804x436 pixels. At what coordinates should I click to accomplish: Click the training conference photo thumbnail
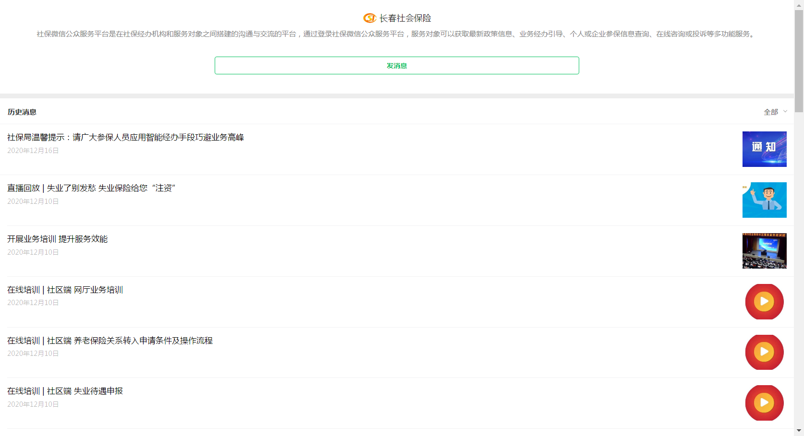point(764,251)
